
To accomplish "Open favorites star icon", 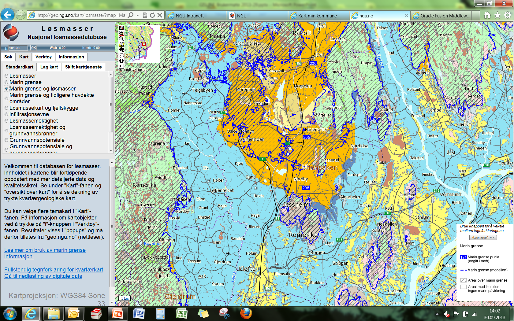I will tap(497, 15).
